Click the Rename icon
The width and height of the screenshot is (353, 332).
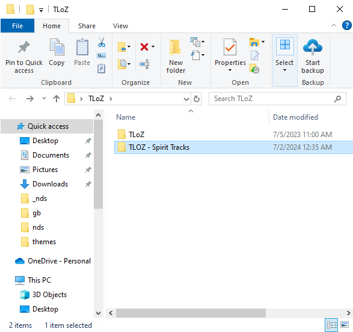(x=144, y=64)
